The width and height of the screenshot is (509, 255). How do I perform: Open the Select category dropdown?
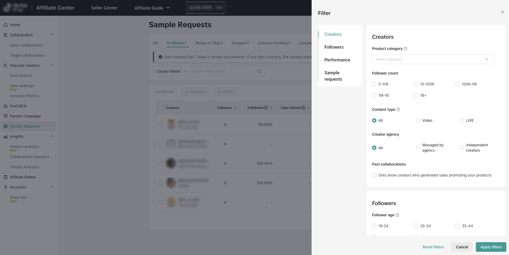click(433, 59)
